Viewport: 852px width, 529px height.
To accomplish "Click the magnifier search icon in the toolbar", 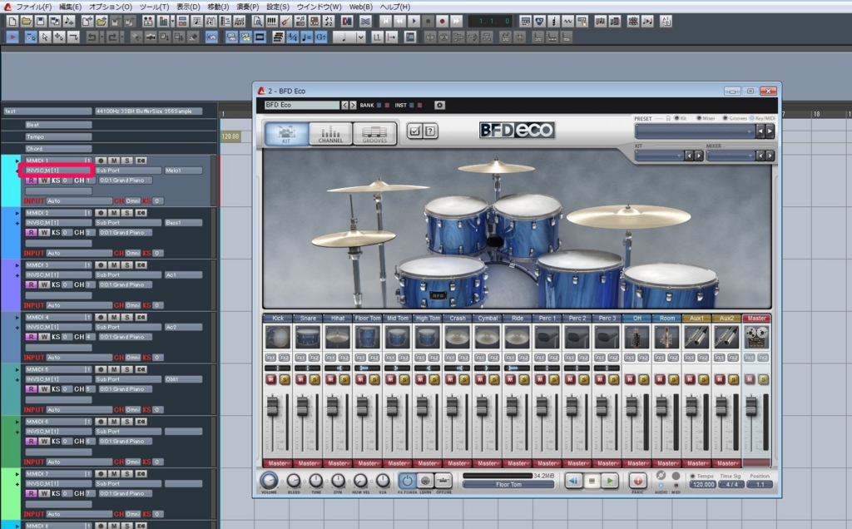I will [258, 21].
